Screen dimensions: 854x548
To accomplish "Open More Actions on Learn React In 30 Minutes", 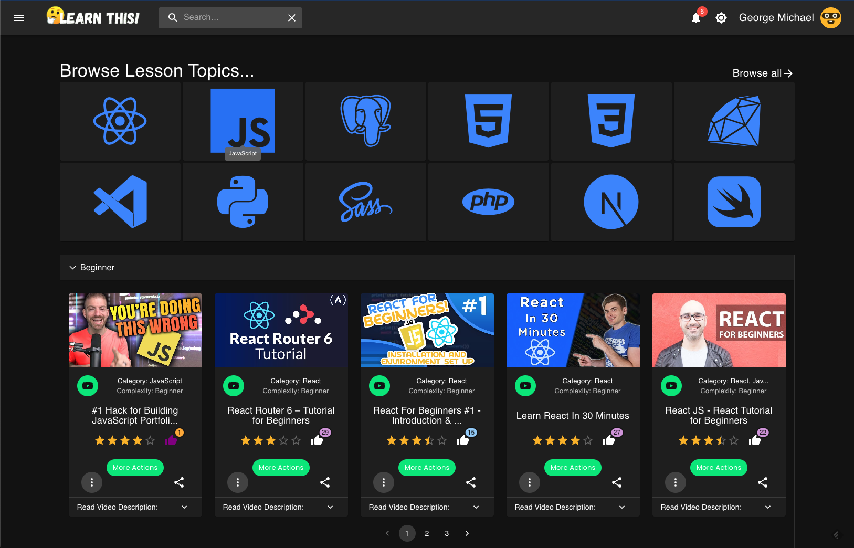I will 573,468.
